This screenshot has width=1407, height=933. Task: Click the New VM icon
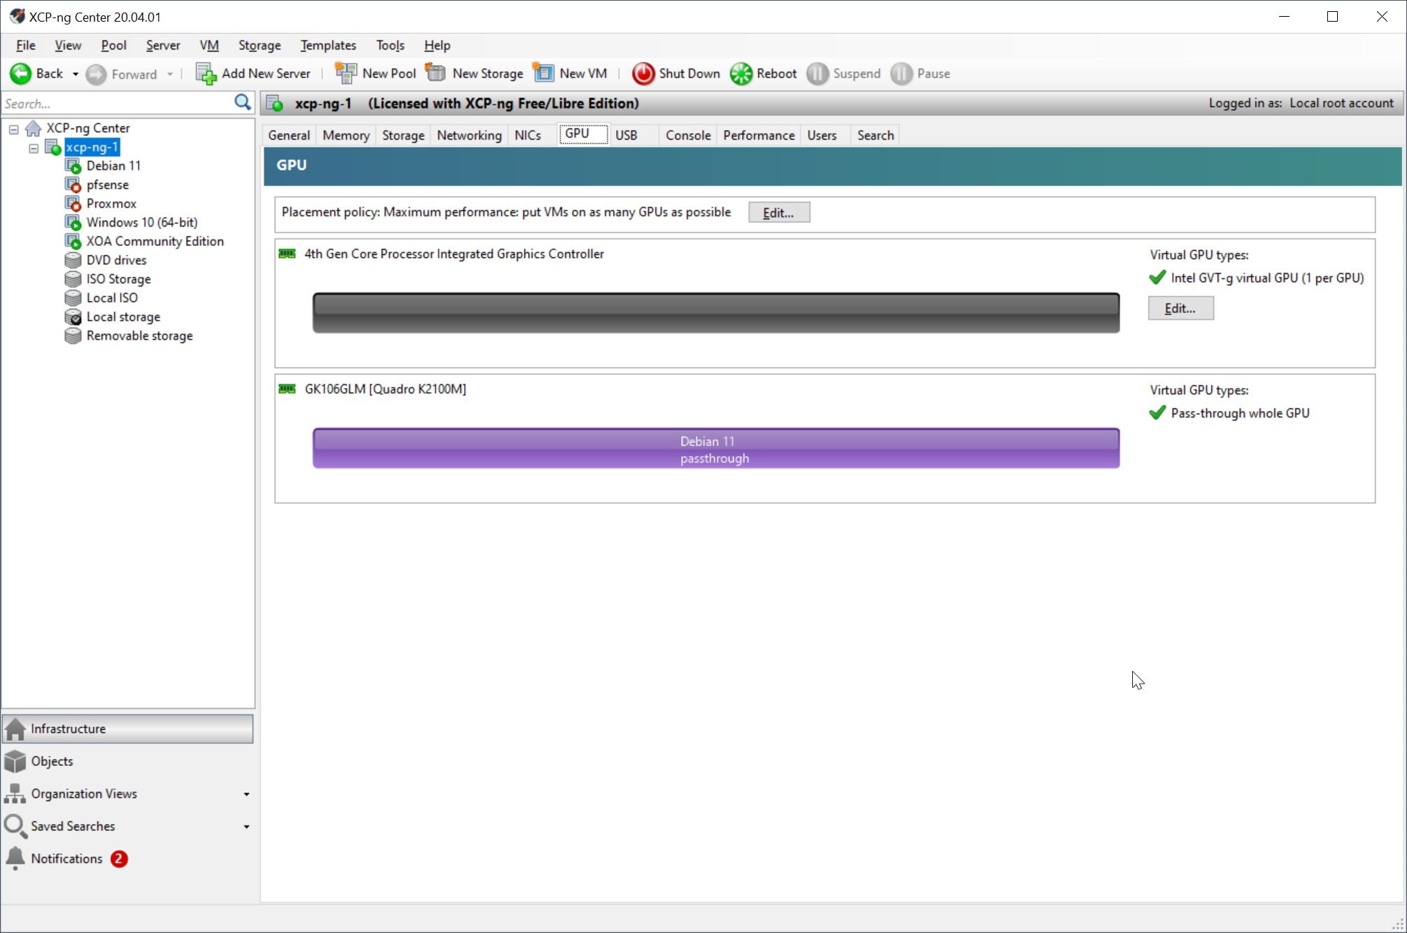[x=543, y=73]
